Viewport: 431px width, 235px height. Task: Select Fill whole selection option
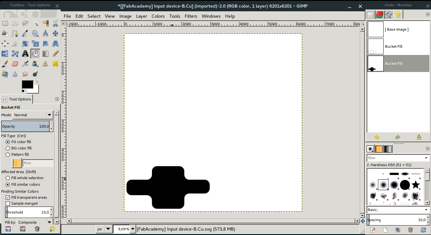[x=8, y=178]
